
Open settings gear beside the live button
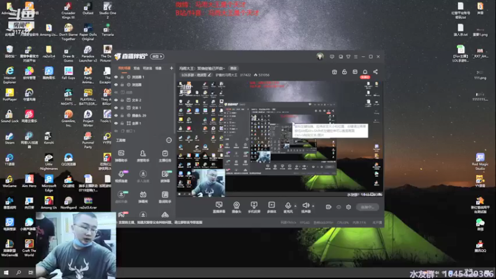[x=348, y=207]
